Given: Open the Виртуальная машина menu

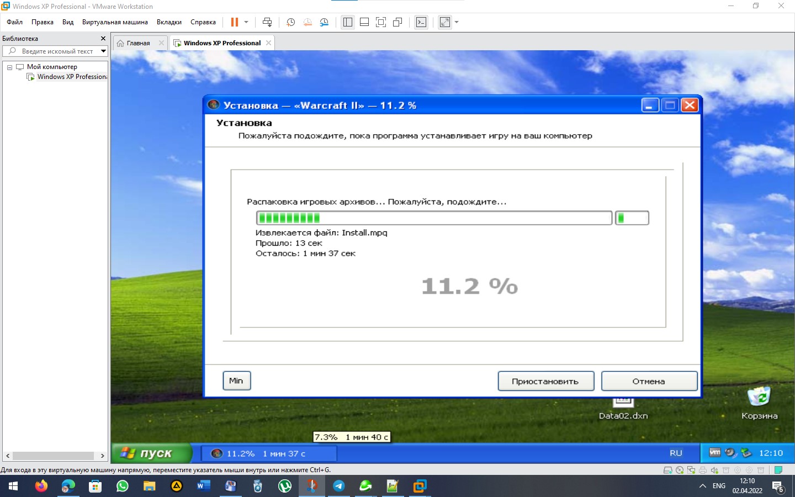Looking at the screenshot, I should click(x=115, y=22).
